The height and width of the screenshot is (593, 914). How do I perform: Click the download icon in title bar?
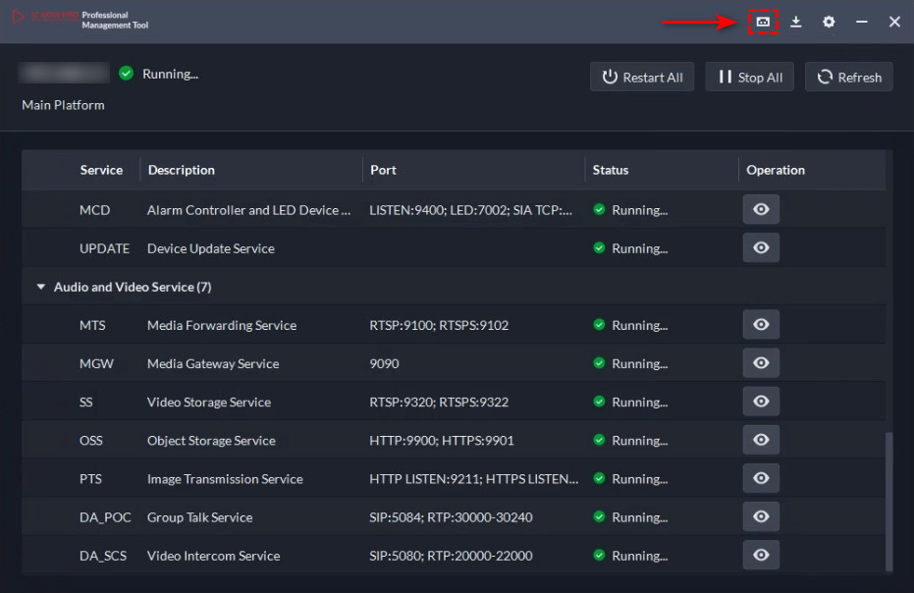(795, 22)
